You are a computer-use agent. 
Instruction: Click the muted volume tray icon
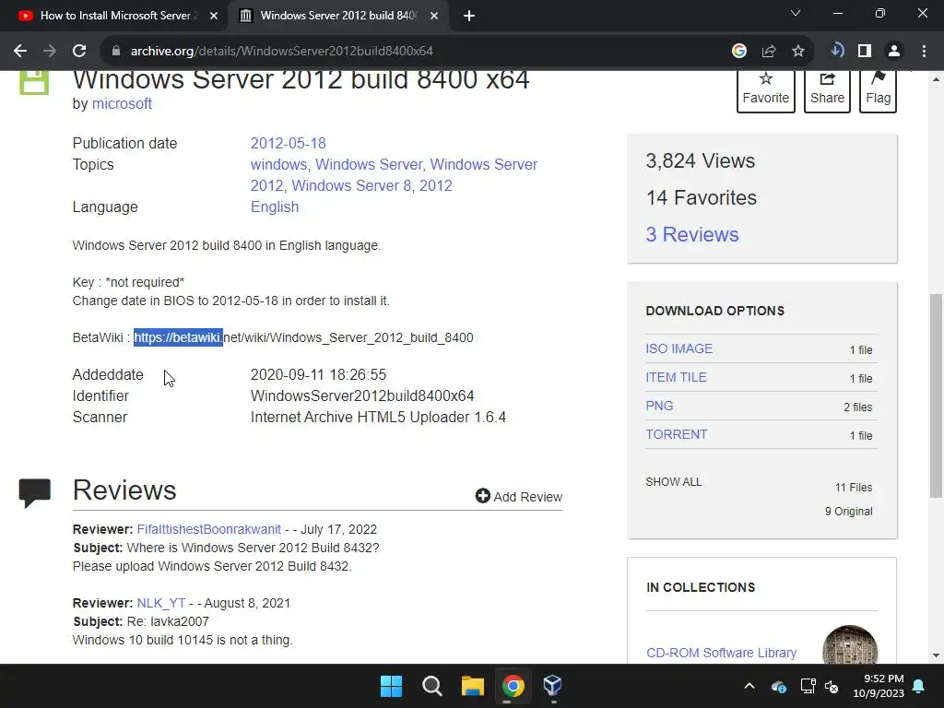[x=832, y=686]
